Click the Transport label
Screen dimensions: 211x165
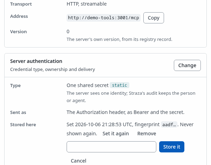[21, 4]
